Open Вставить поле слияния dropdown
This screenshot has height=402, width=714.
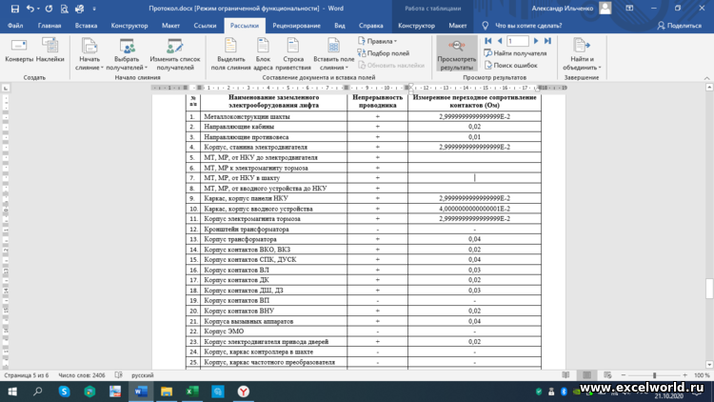(334, 54)
